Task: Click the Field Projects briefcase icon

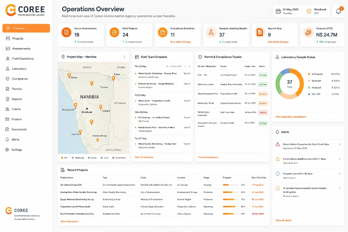Action: click(x=114, y=33)
